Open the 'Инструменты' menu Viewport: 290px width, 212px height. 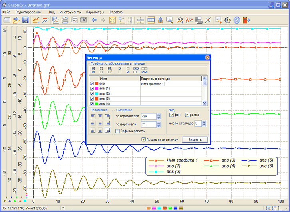pos(70,12)
